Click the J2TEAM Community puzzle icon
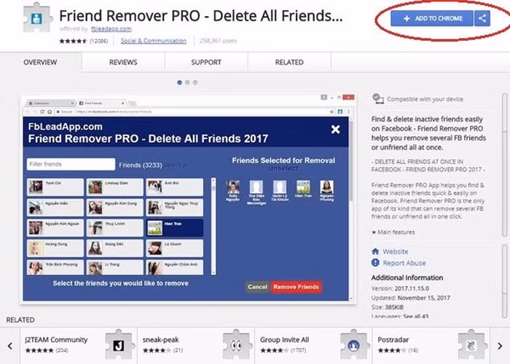Viewport: 510px width, 364px height. (x=119, y=343)
